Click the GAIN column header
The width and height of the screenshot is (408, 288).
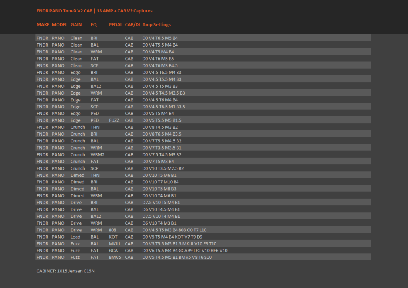(76, 24)
